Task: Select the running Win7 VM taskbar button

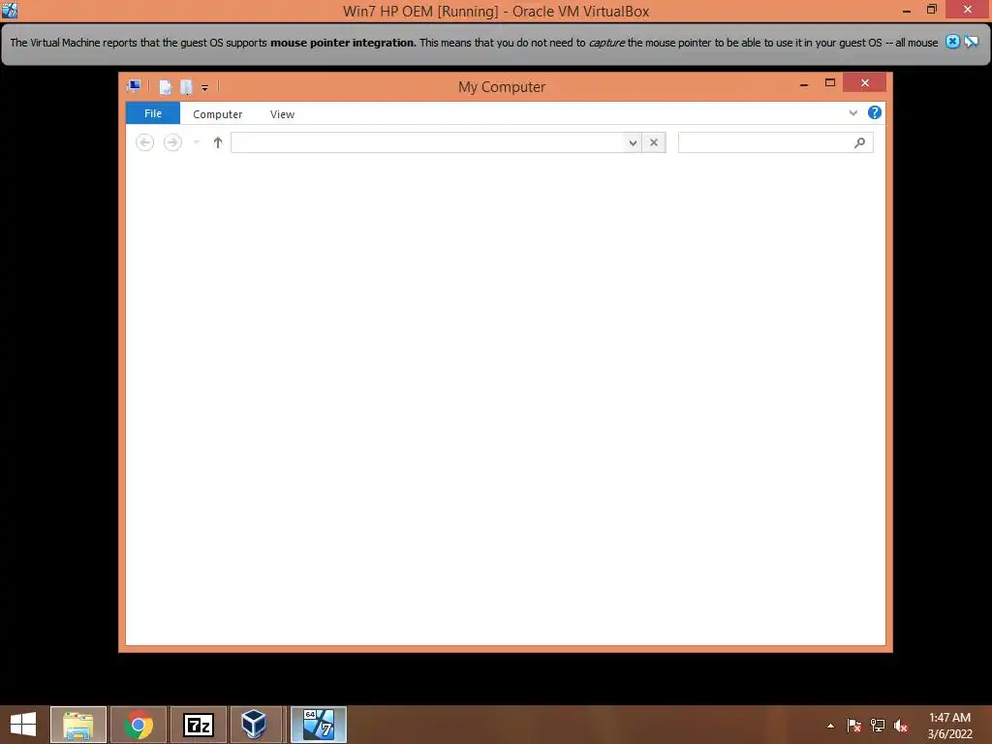Action: [x=318, y=725]
